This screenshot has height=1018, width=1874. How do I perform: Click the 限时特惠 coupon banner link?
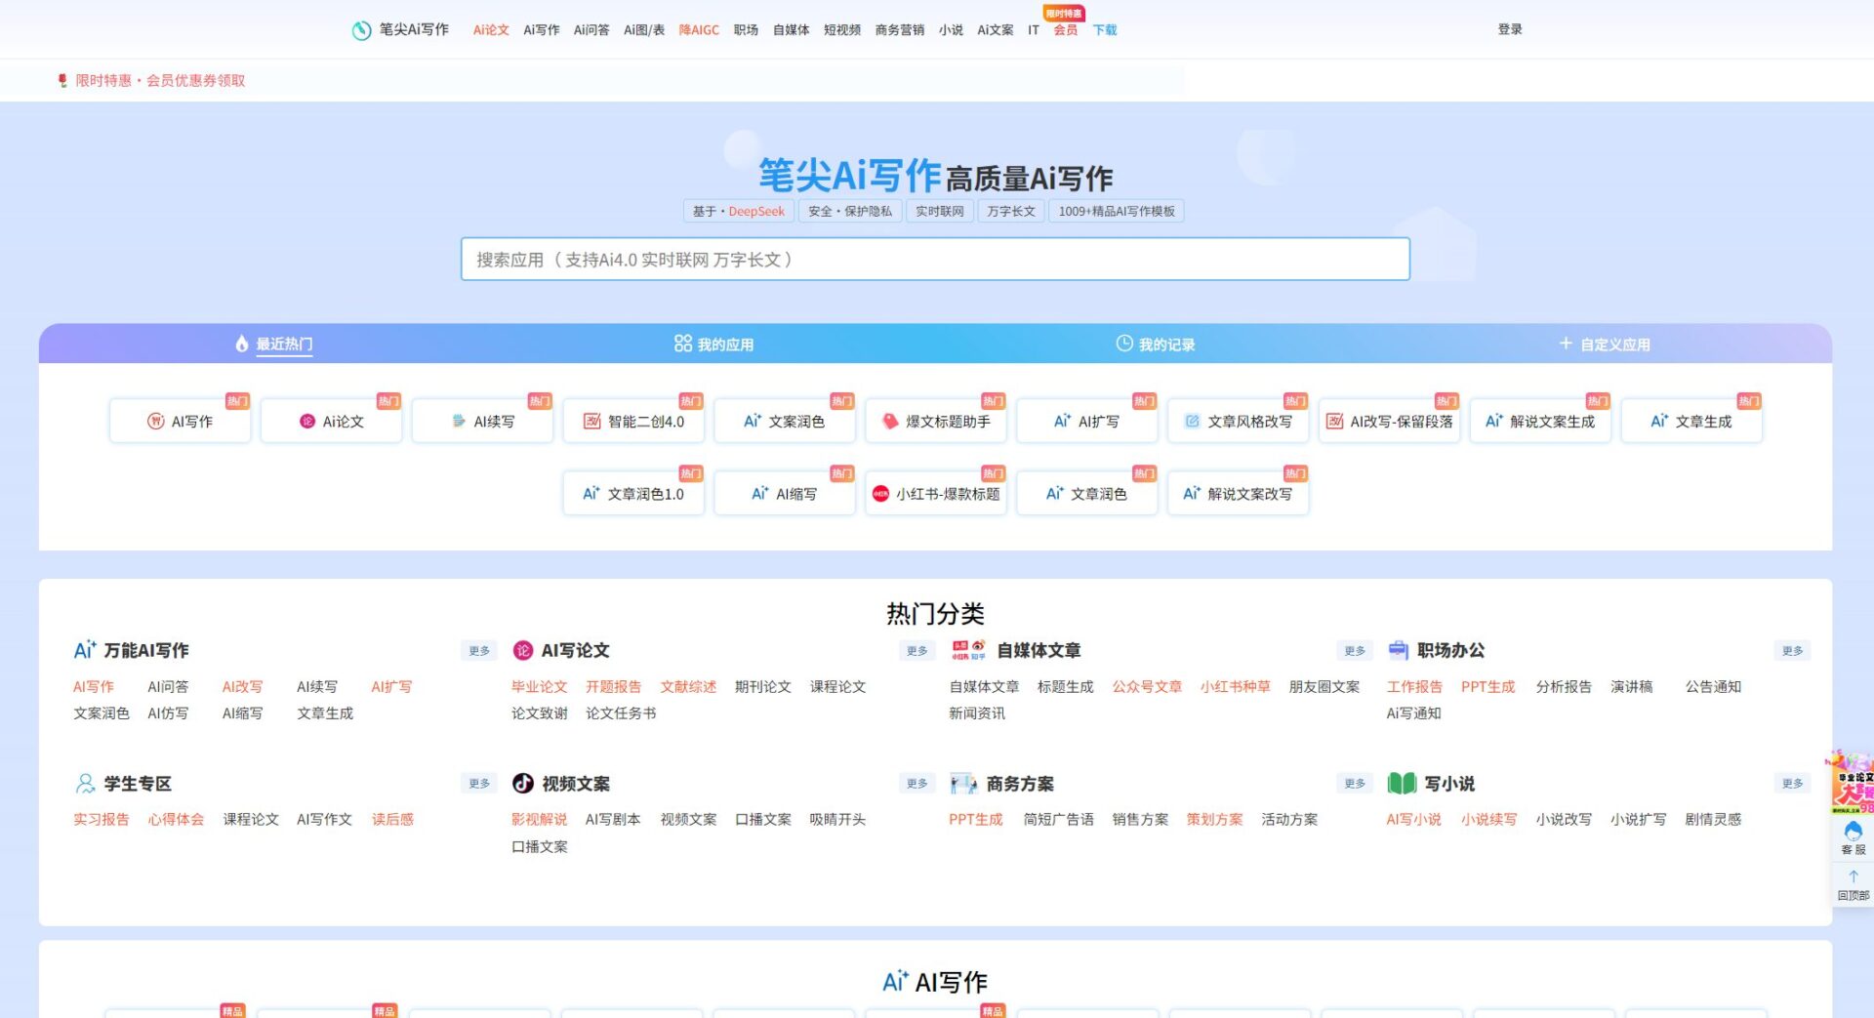coord(160,81)
